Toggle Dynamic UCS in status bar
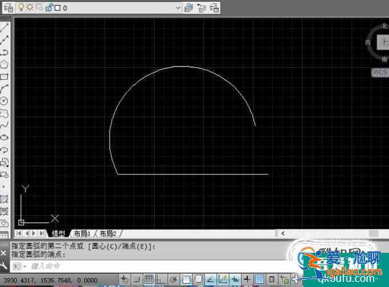This screenshot has height=287, width=389. pyautogui.click(x=223, y=280)
